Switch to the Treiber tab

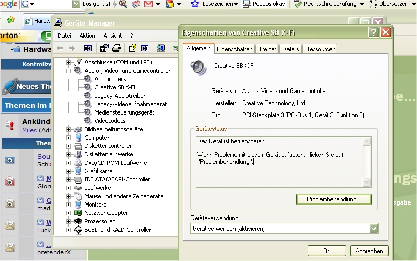[x=268, y=49]
